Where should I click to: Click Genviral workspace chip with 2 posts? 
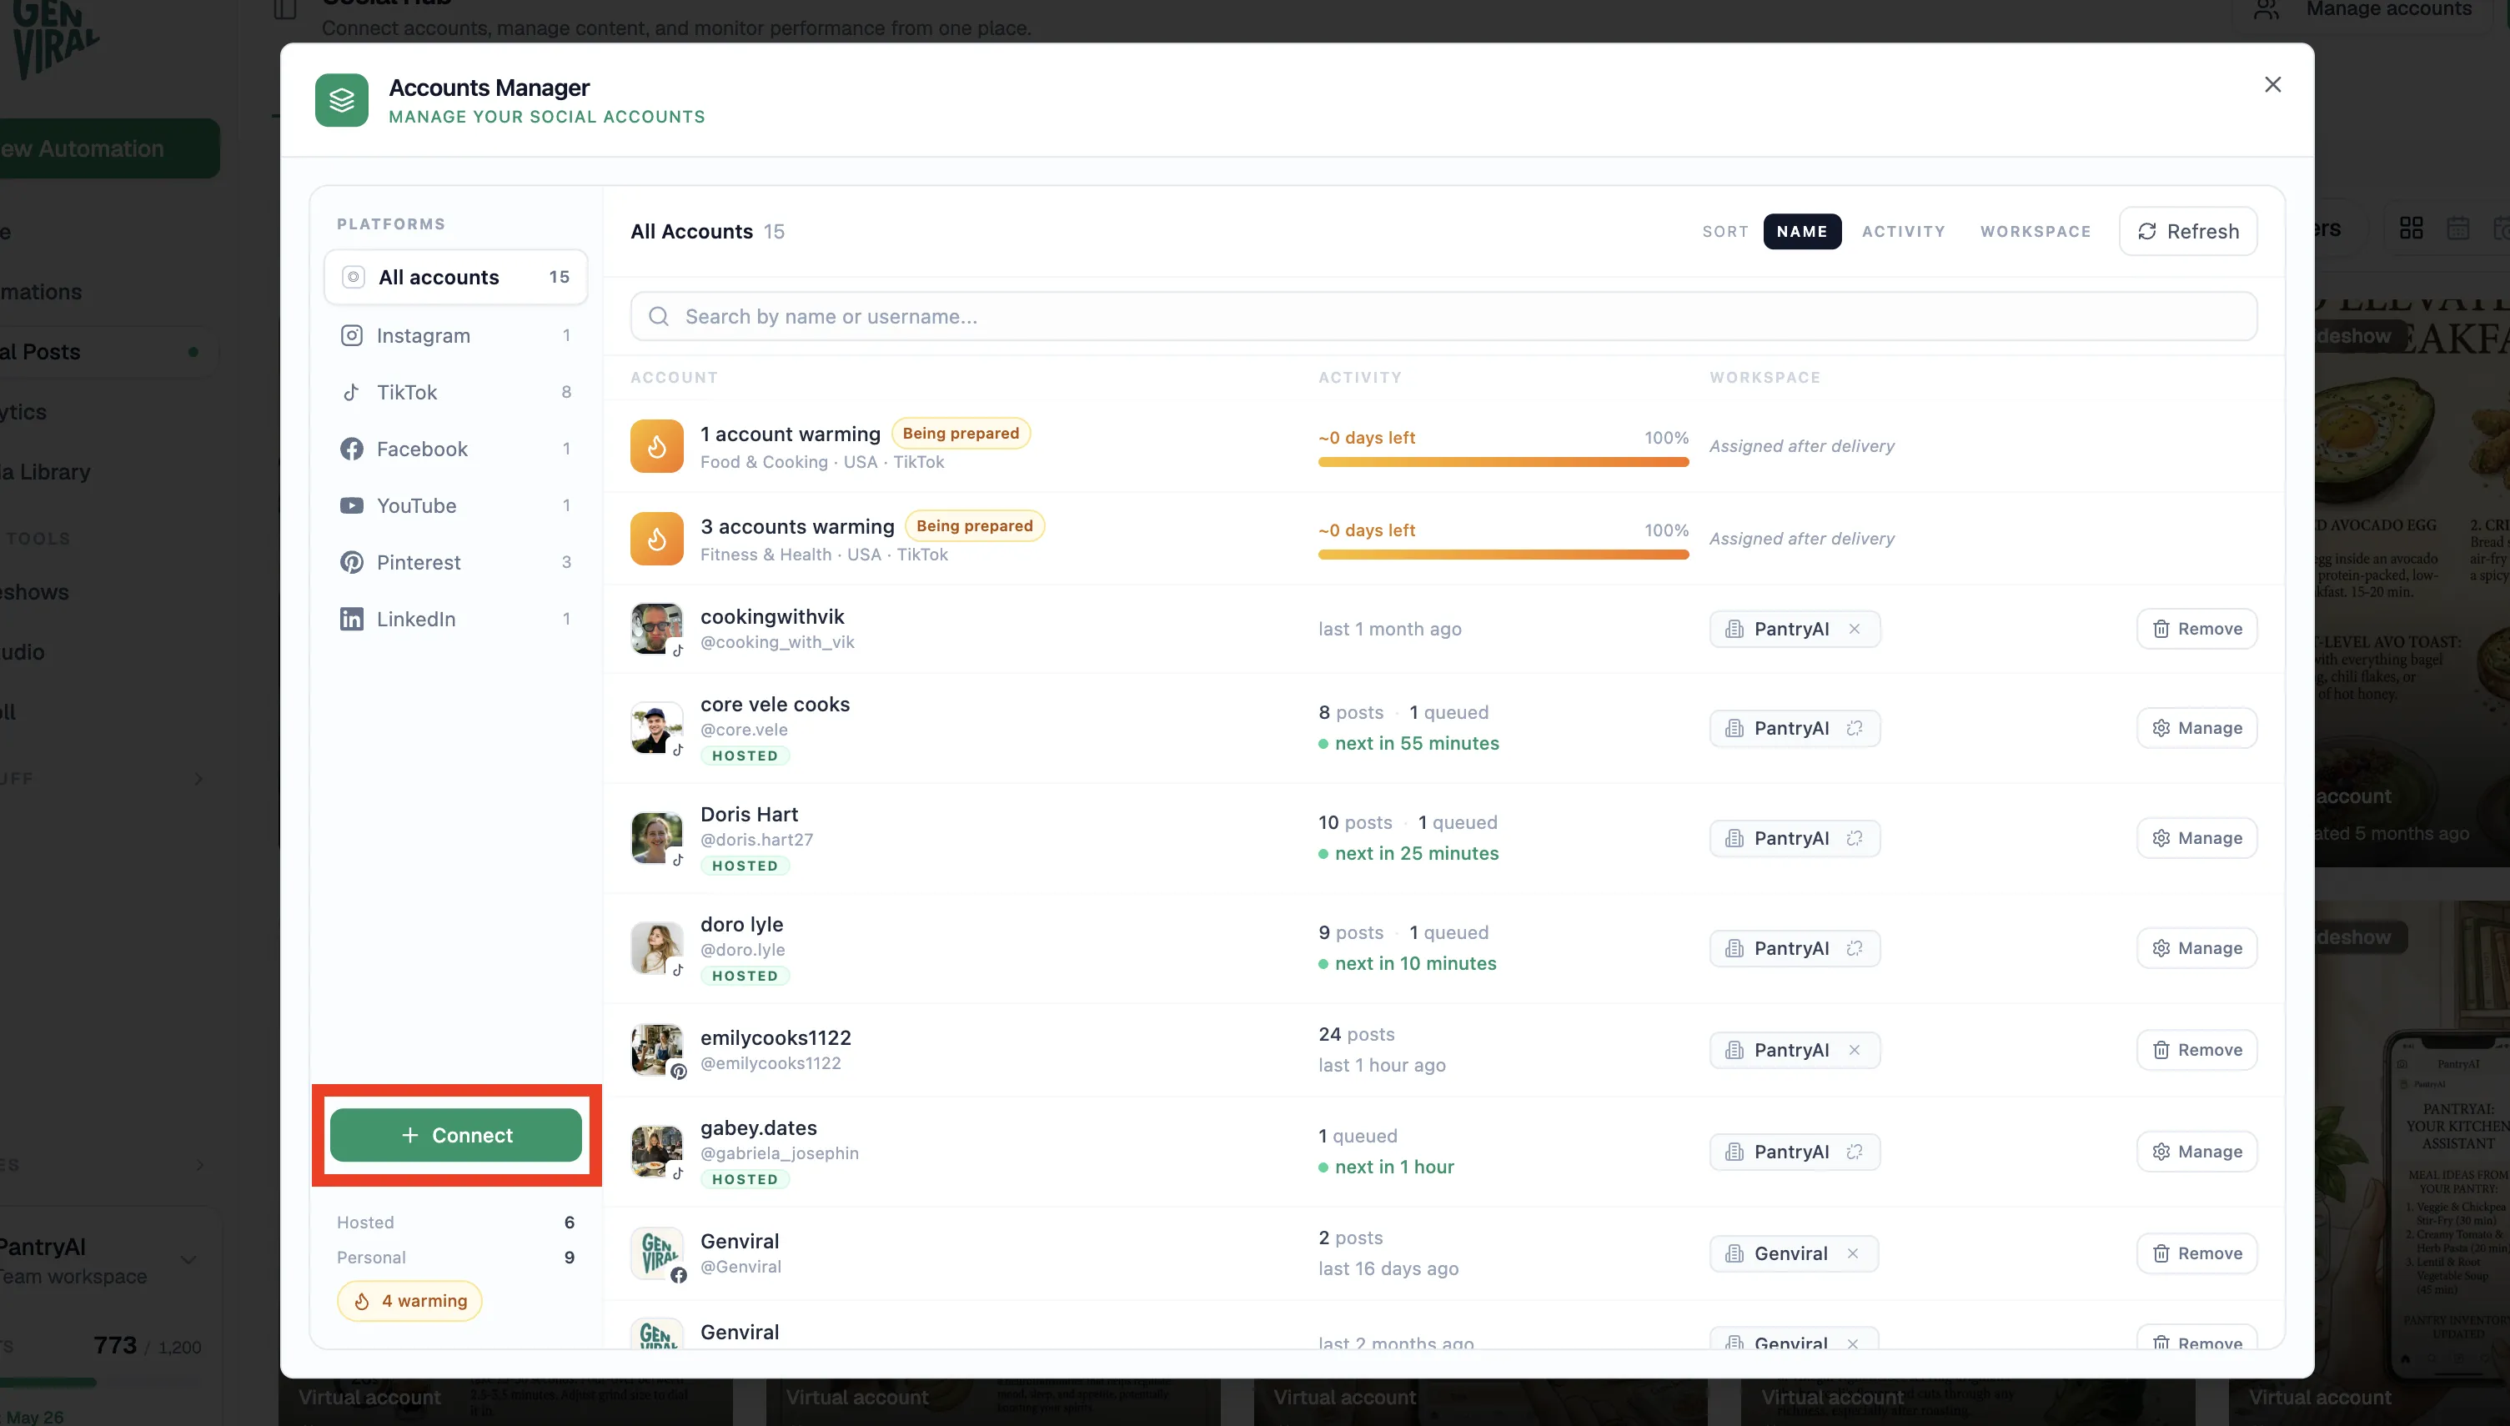pyautogui.click(x=1793, y=1254)
